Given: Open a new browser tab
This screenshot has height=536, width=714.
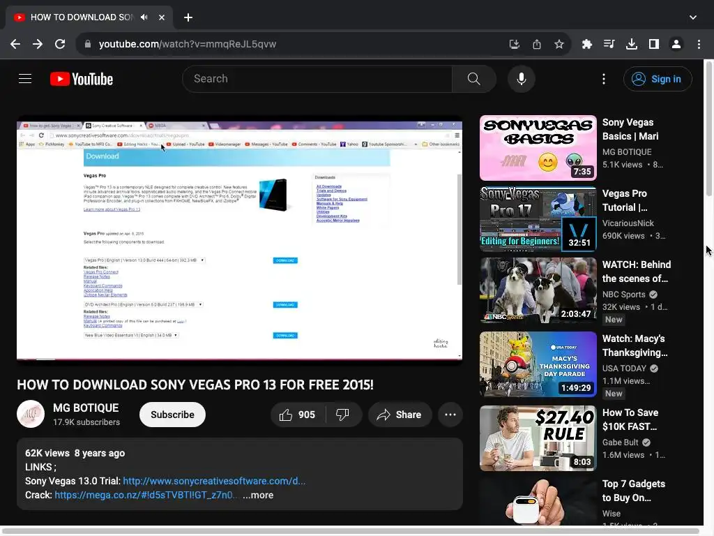Looking at the screenshot, I should 188,17.
